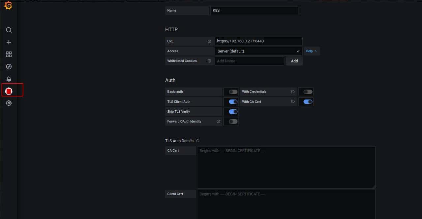The width and height of the screenshot is (422, 219).
Task: Click the plus Create icon
Action: click(x=9, y=42)
